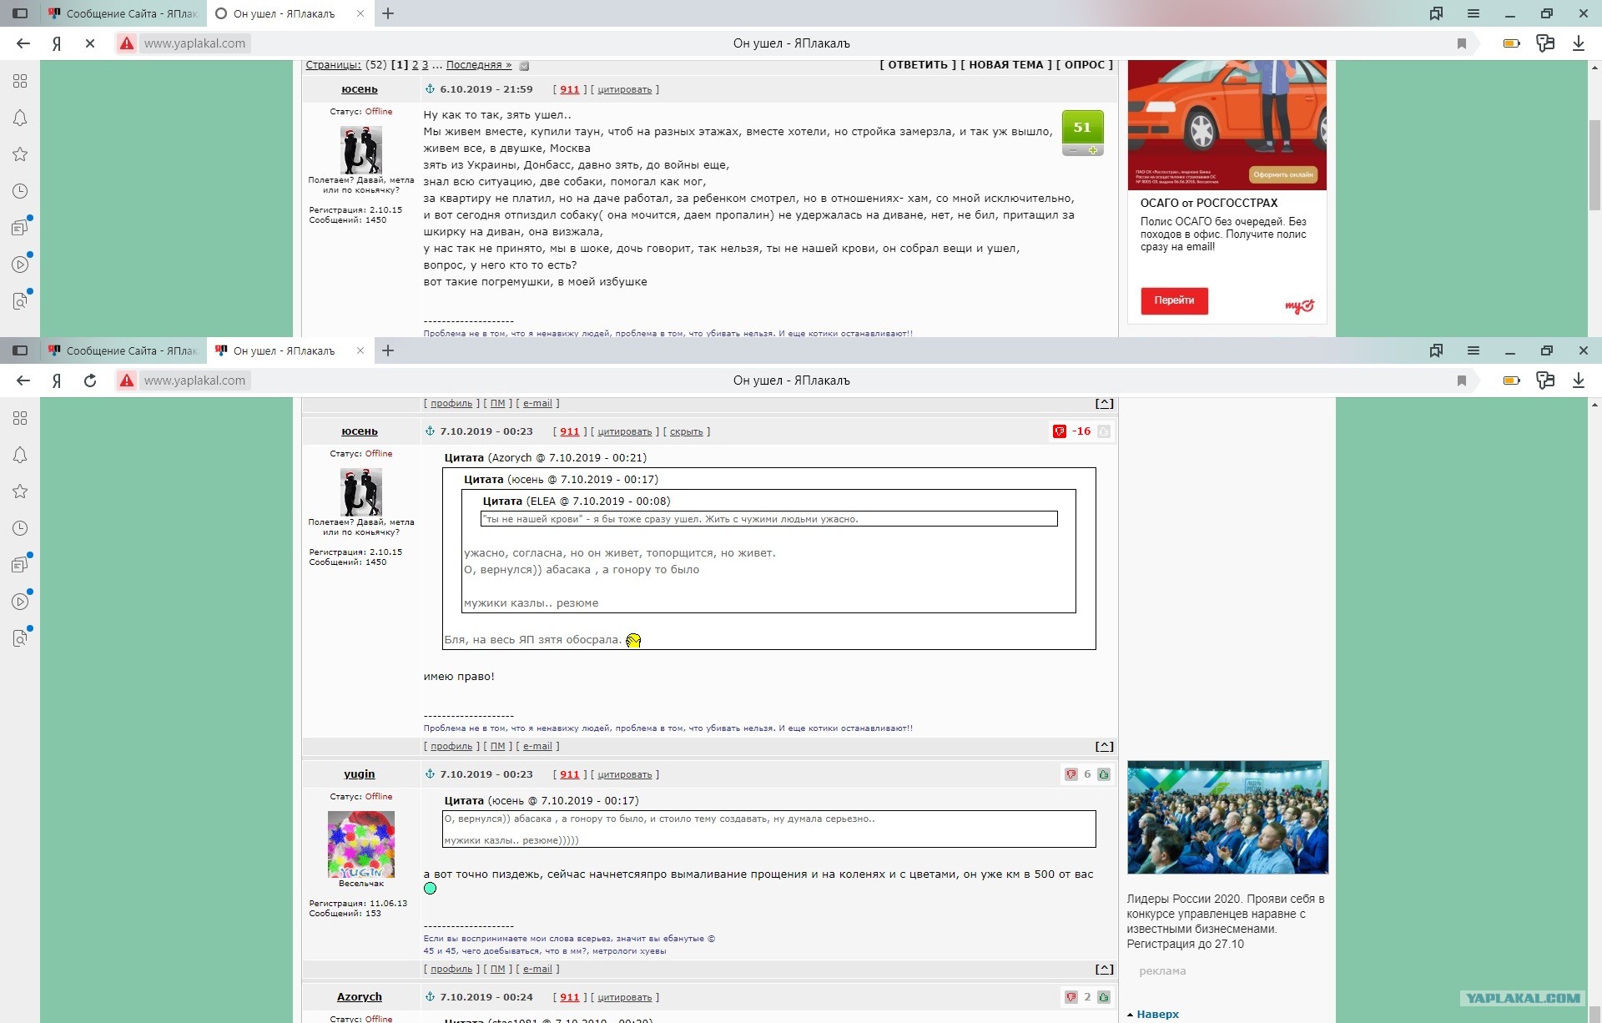Open 'профиль' link under yugin's post
The height and width of the screenshot is (1023, 1602).
(x=451, y=969)
